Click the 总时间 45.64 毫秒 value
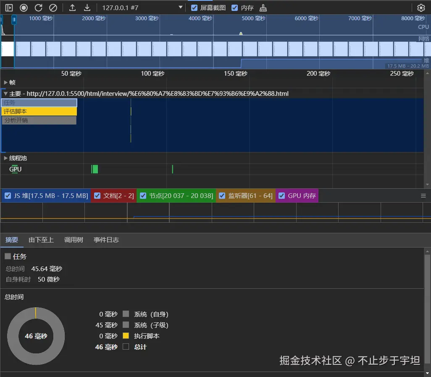Image resolution: width=431 pixels, height=377 pixels. click(47, 269)
